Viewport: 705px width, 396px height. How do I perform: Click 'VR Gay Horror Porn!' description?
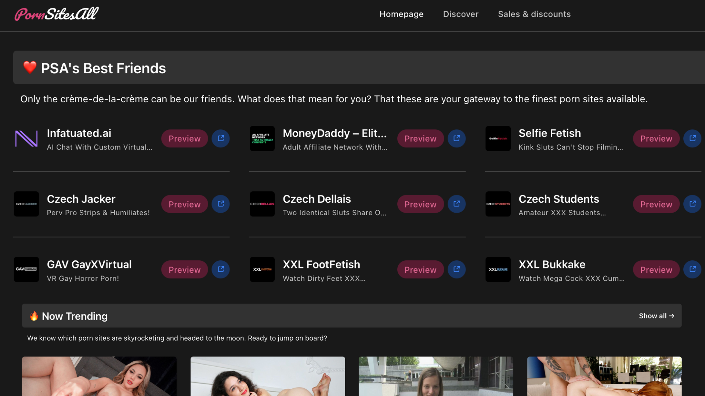[x=83, y=278]
